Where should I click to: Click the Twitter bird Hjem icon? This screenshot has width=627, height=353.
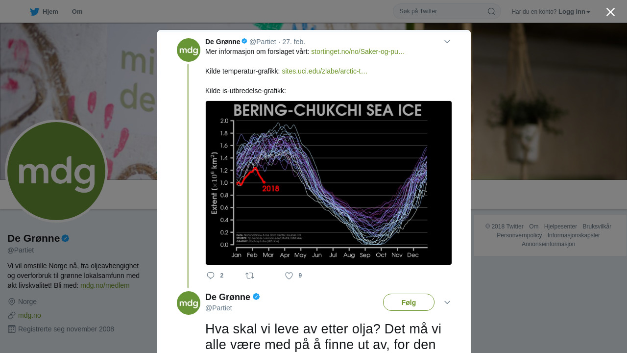[x=34, y=12]
